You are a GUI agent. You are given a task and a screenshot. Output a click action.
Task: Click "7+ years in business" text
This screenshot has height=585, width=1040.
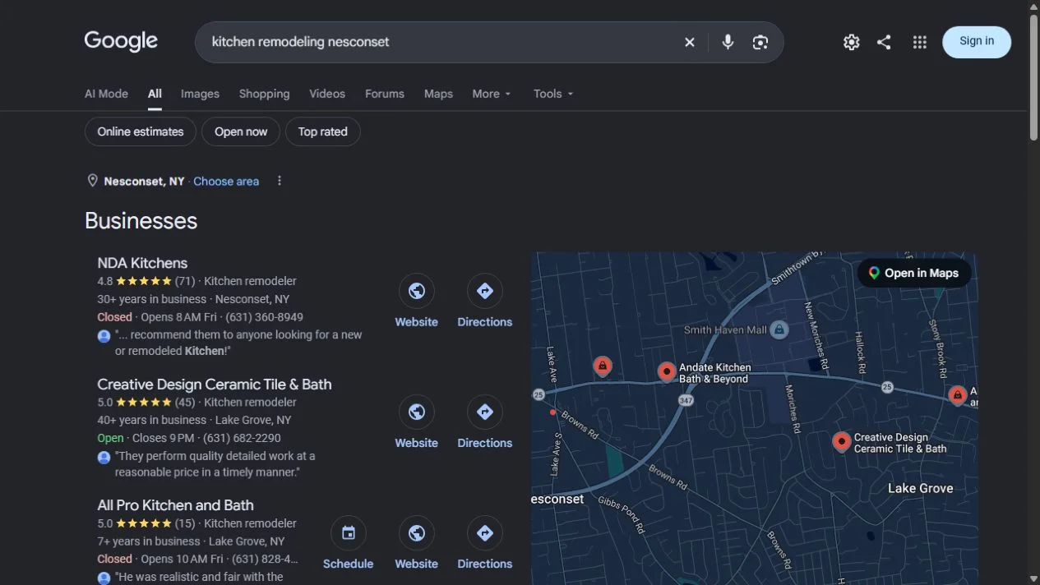pyautogui.click(x=148, y=541)
